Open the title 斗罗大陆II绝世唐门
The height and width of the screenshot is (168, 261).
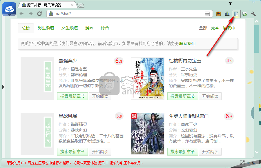pos(188,116)
